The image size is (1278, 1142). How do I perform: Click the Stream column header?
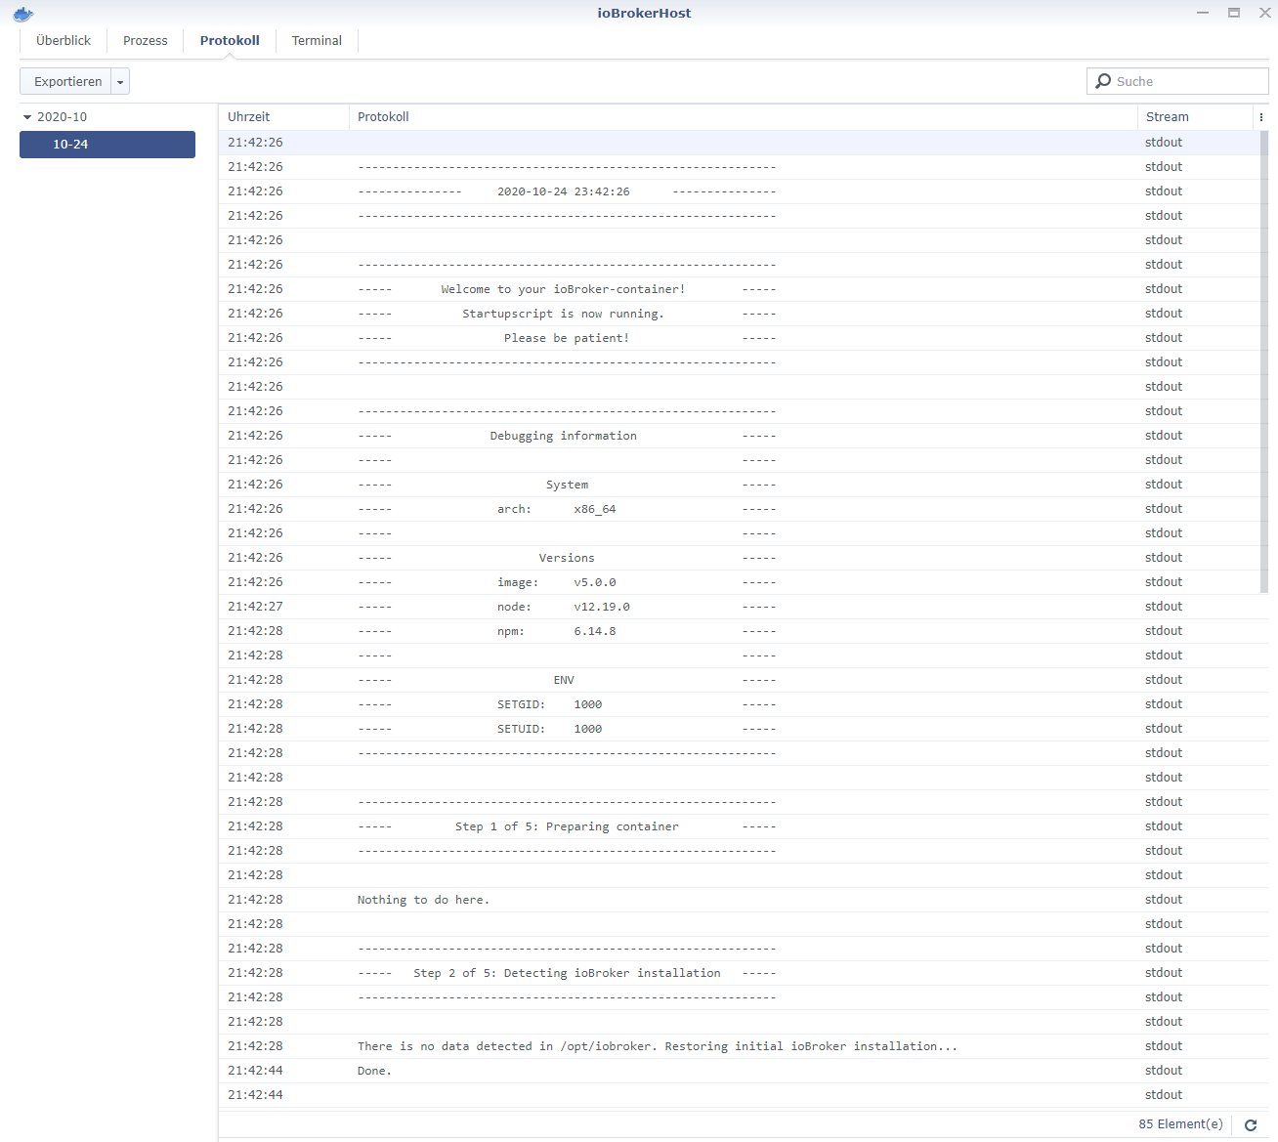(1195, 117)
